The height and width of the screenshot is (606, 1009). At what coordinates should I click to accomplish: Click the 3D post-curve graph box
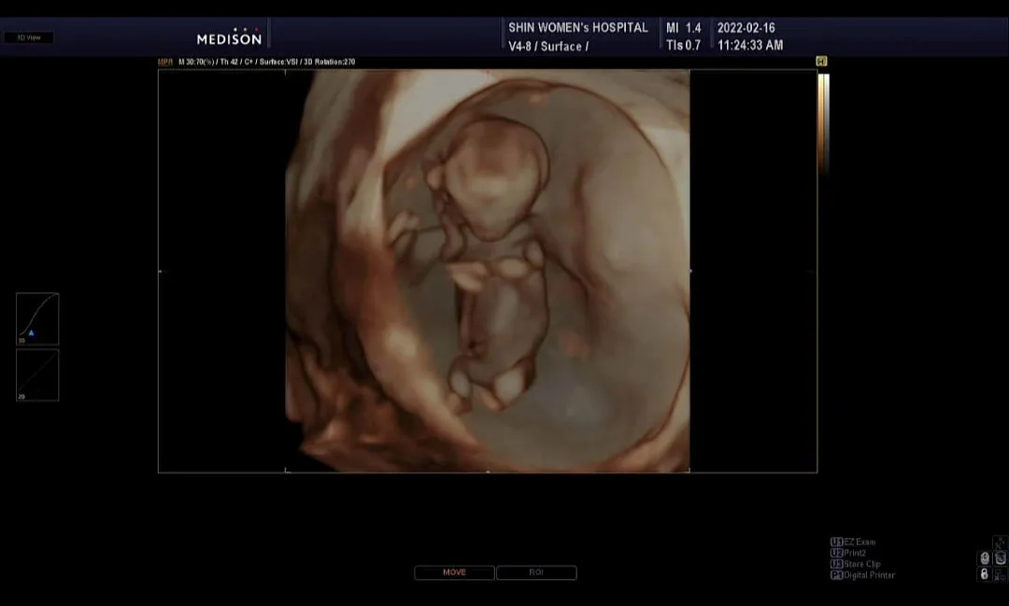[37, 319]
